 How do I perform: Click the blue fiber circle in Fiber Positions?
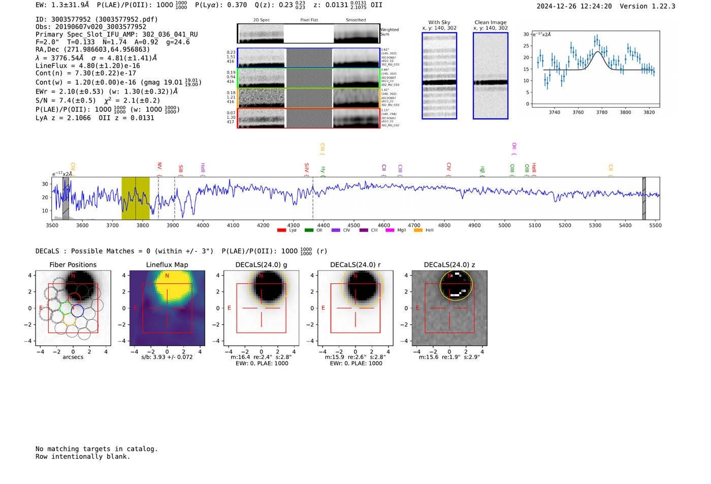coord(77,310)
